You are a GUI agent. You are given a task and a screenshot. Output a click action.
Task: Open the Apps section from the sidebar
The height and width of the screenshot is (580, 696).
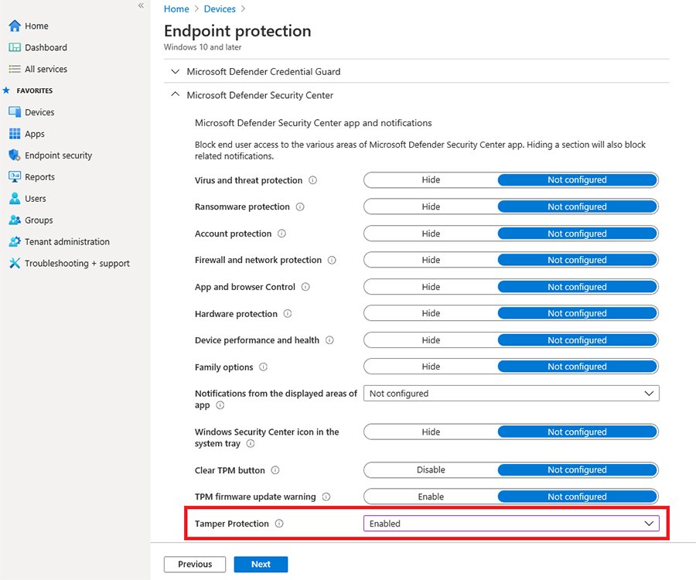coord(15,133)
